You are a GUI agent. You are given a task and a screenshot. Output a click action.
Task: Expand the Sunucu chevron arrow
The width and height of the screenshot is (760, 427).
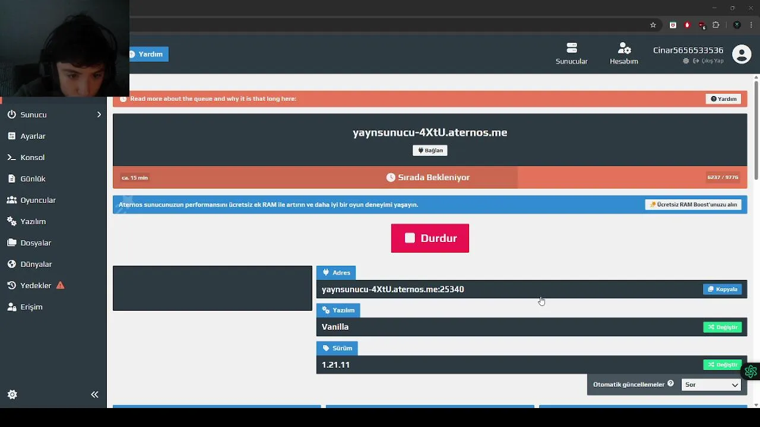point(99,114)
